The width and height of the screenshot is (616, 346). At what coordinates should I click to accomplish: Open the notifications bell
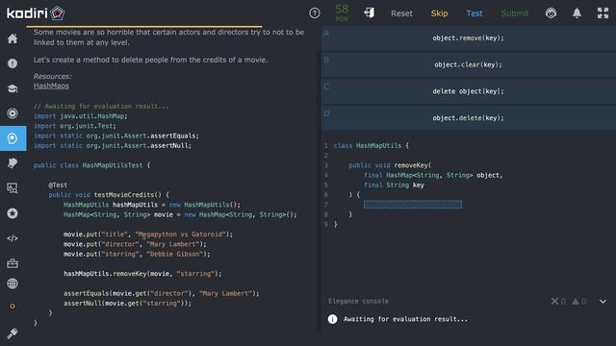pyautogui.click(x=577, y=13)
